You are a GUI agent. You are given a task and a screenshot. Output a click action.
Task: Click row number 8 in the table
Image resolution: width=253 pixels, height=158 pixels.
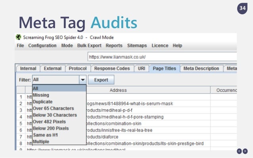(x=21, y=143)
